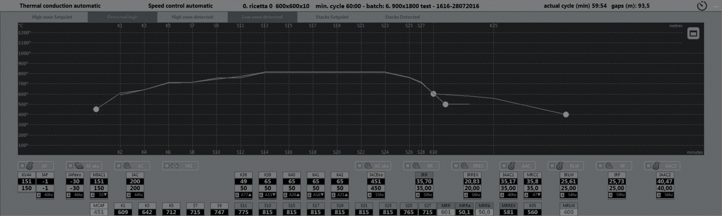The width and height of the screenshot is (722, 216).
Task: Click the RLW blower icon
Action: [x=560, y=166]
